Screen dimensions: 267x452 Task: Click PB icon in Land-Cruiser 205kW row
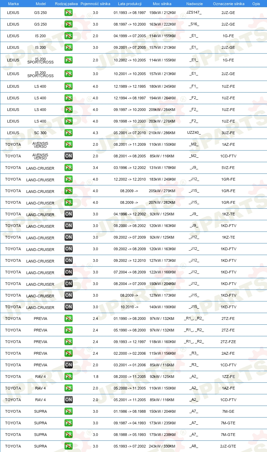click(69, 191)
